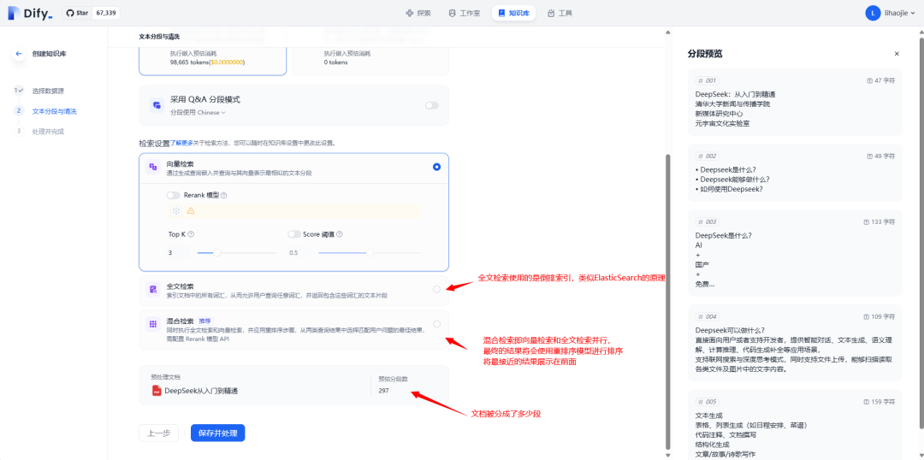This screenshot has height=460, width=924.
Task: Adjust the Score 阈值 slider
Action: [x=370, y=253]
